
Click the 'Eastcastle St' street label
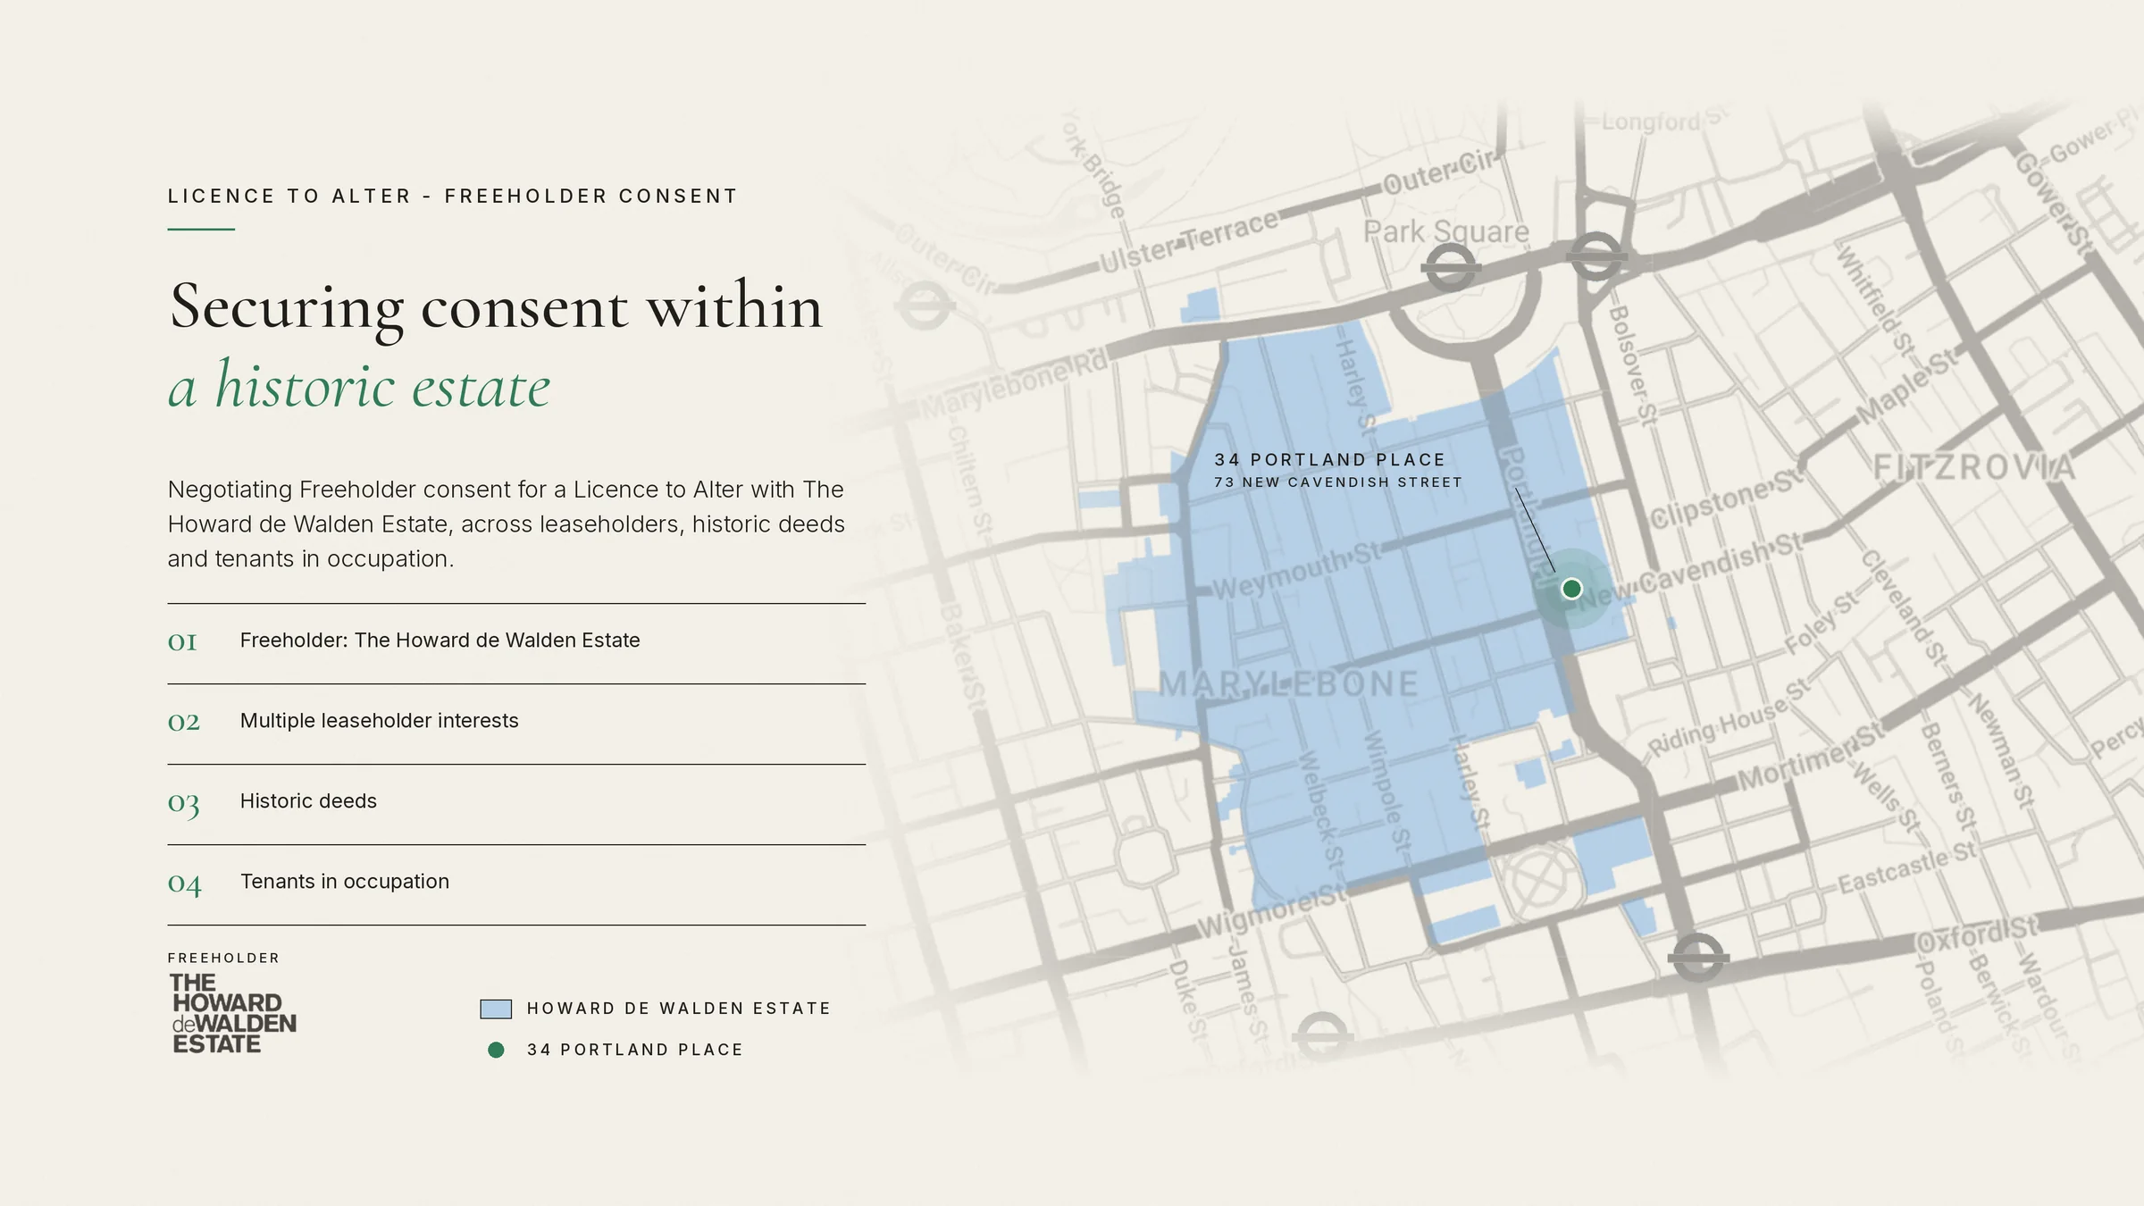pyautogui.click(x=1908, y=867)
